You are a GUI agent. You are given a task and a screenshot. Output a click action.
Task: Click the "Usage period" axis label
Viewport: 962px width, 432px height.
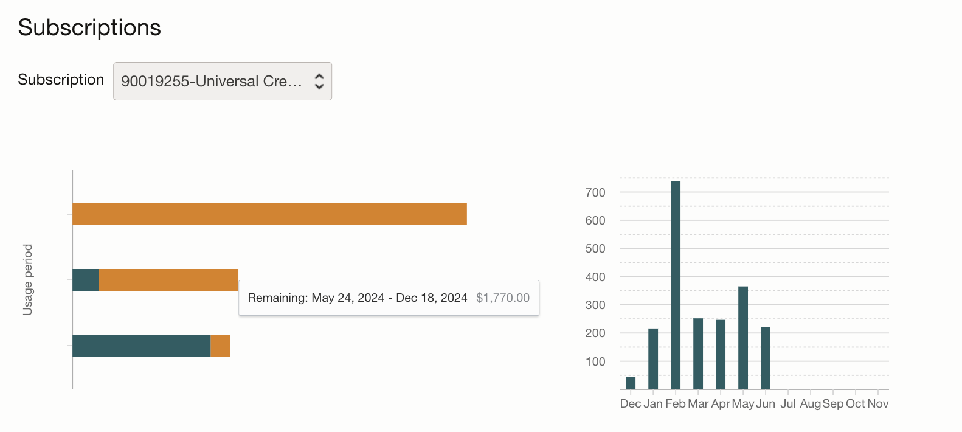click(28, 280)
